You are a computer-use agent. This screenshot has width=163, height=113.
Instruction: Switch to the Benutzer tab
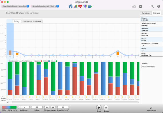(146, 13)
